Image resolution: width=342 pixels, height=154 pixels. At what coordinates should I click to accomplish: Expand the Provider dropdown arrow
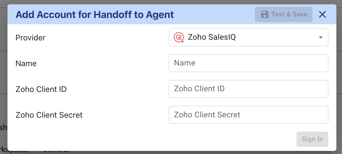321,38
